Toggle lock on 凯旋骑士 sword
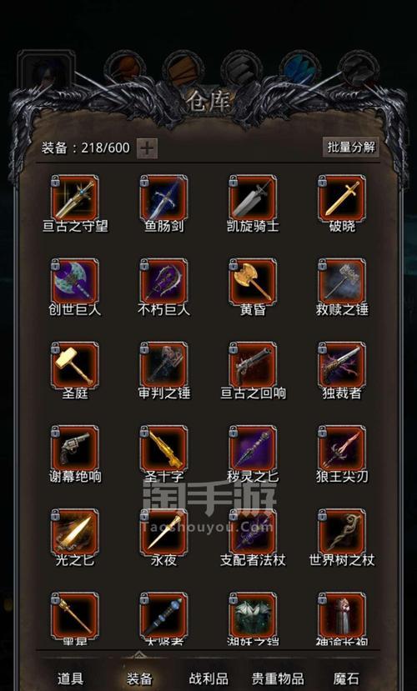 pos(234,182)
